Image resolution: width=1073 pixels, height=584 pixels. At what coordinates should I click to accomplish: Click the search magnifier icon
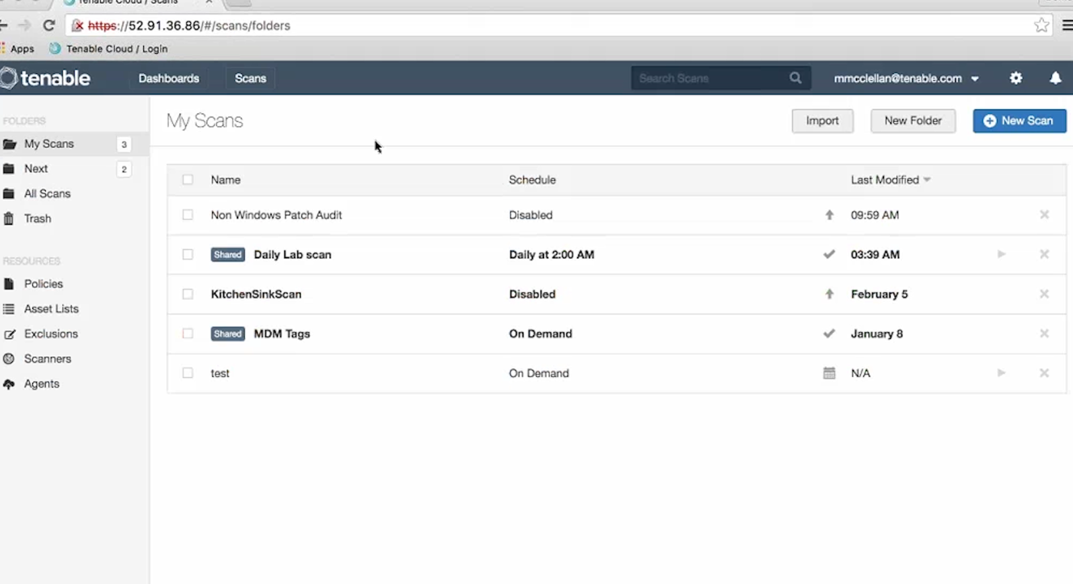coord(795,78)
